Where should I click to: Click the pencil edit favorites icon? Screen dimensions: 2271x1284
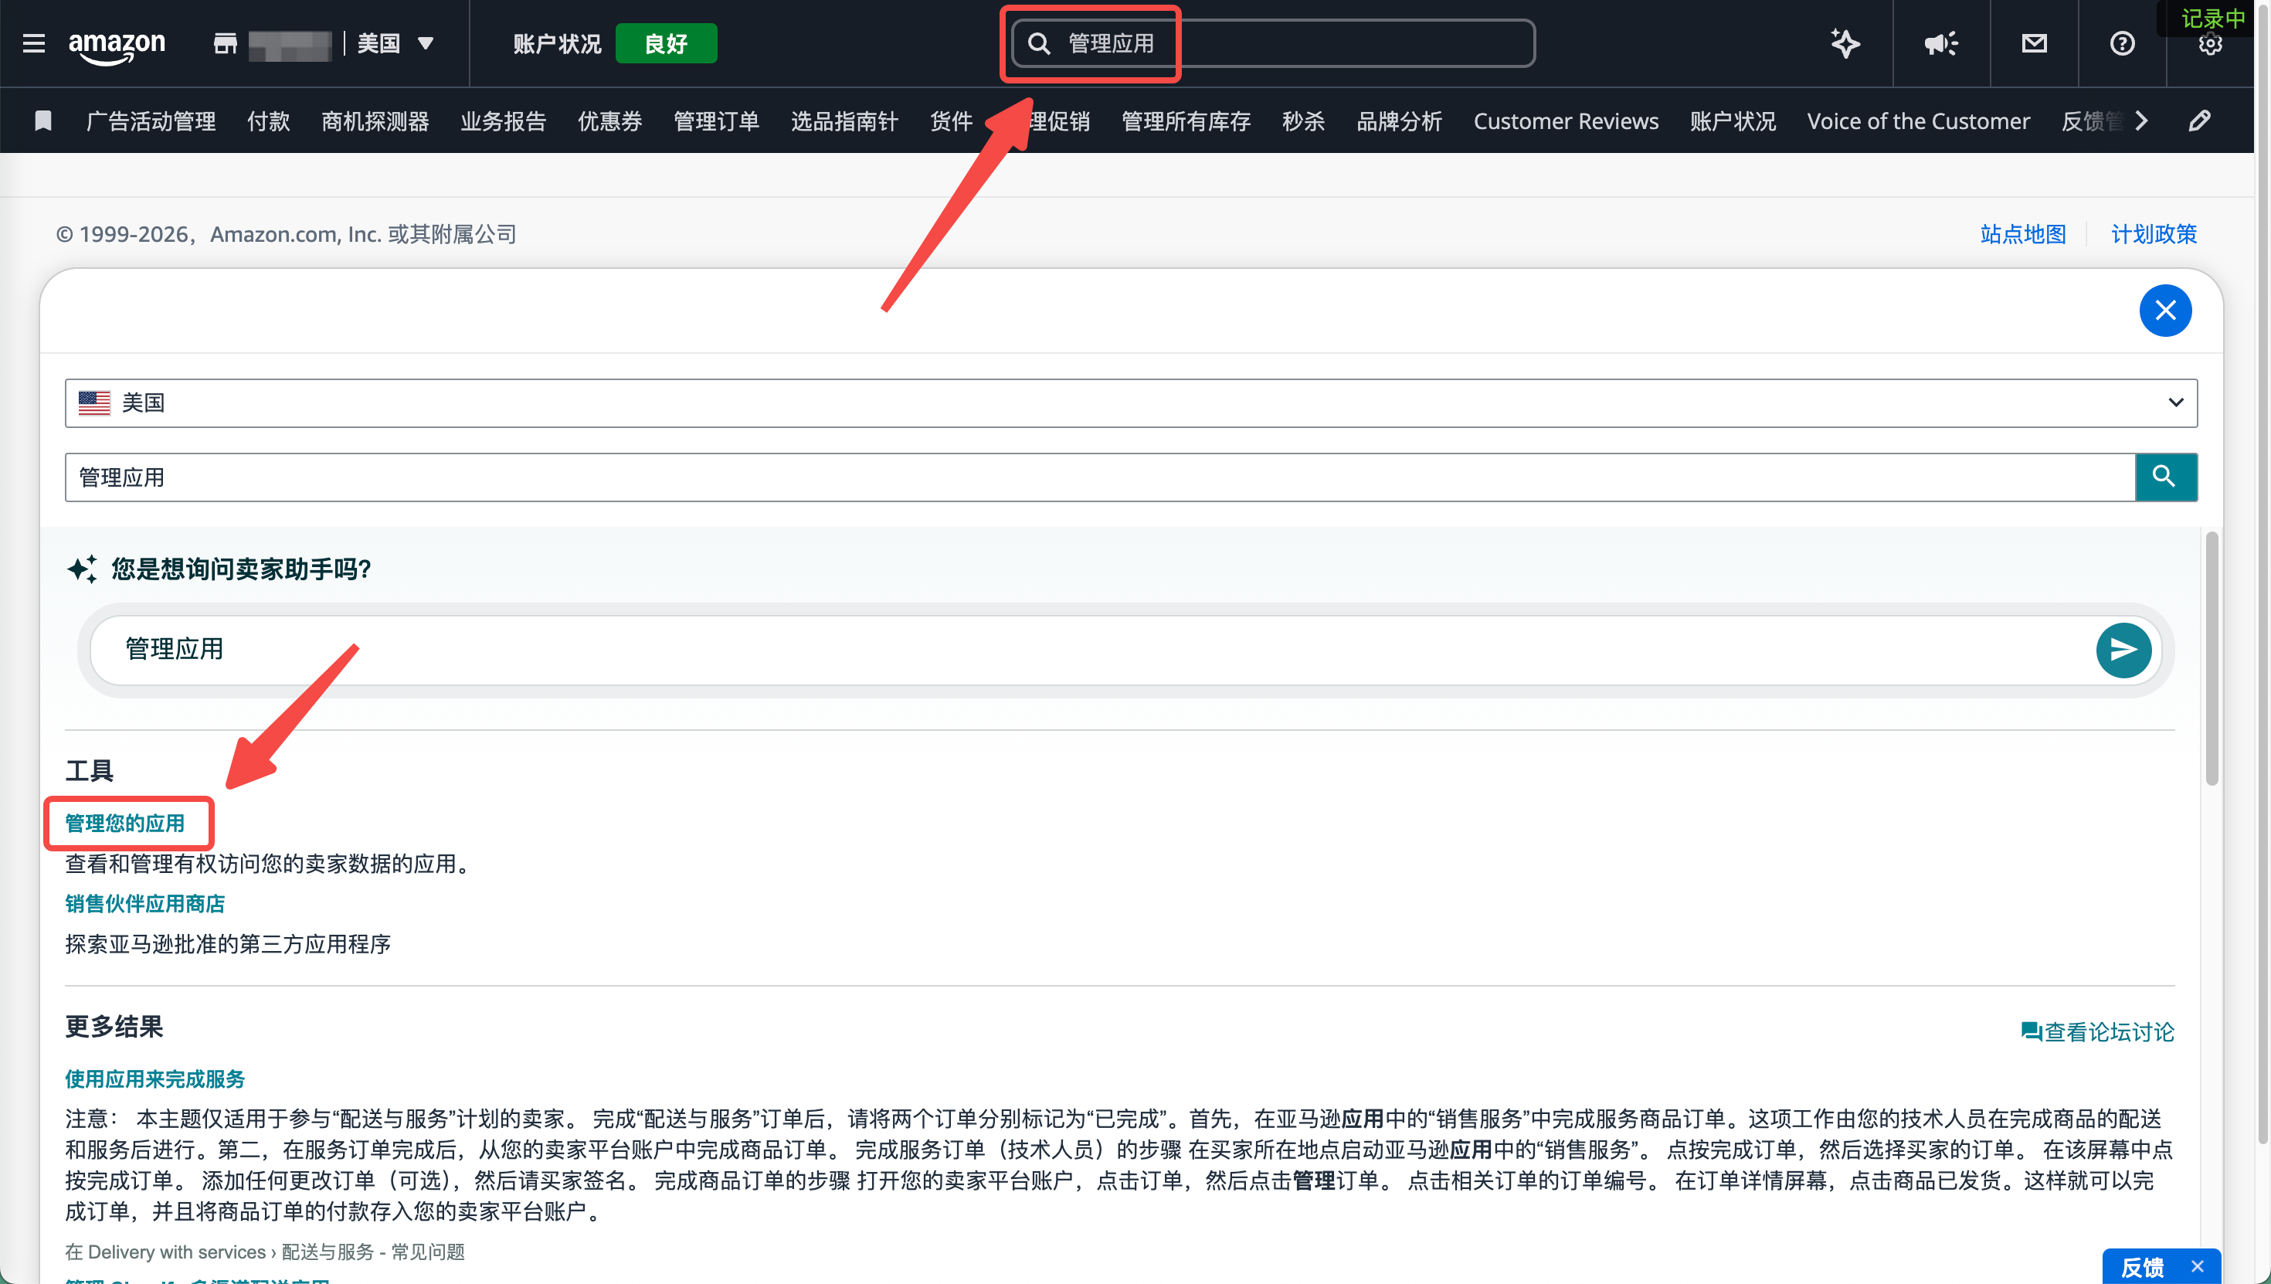point(2200,121)
